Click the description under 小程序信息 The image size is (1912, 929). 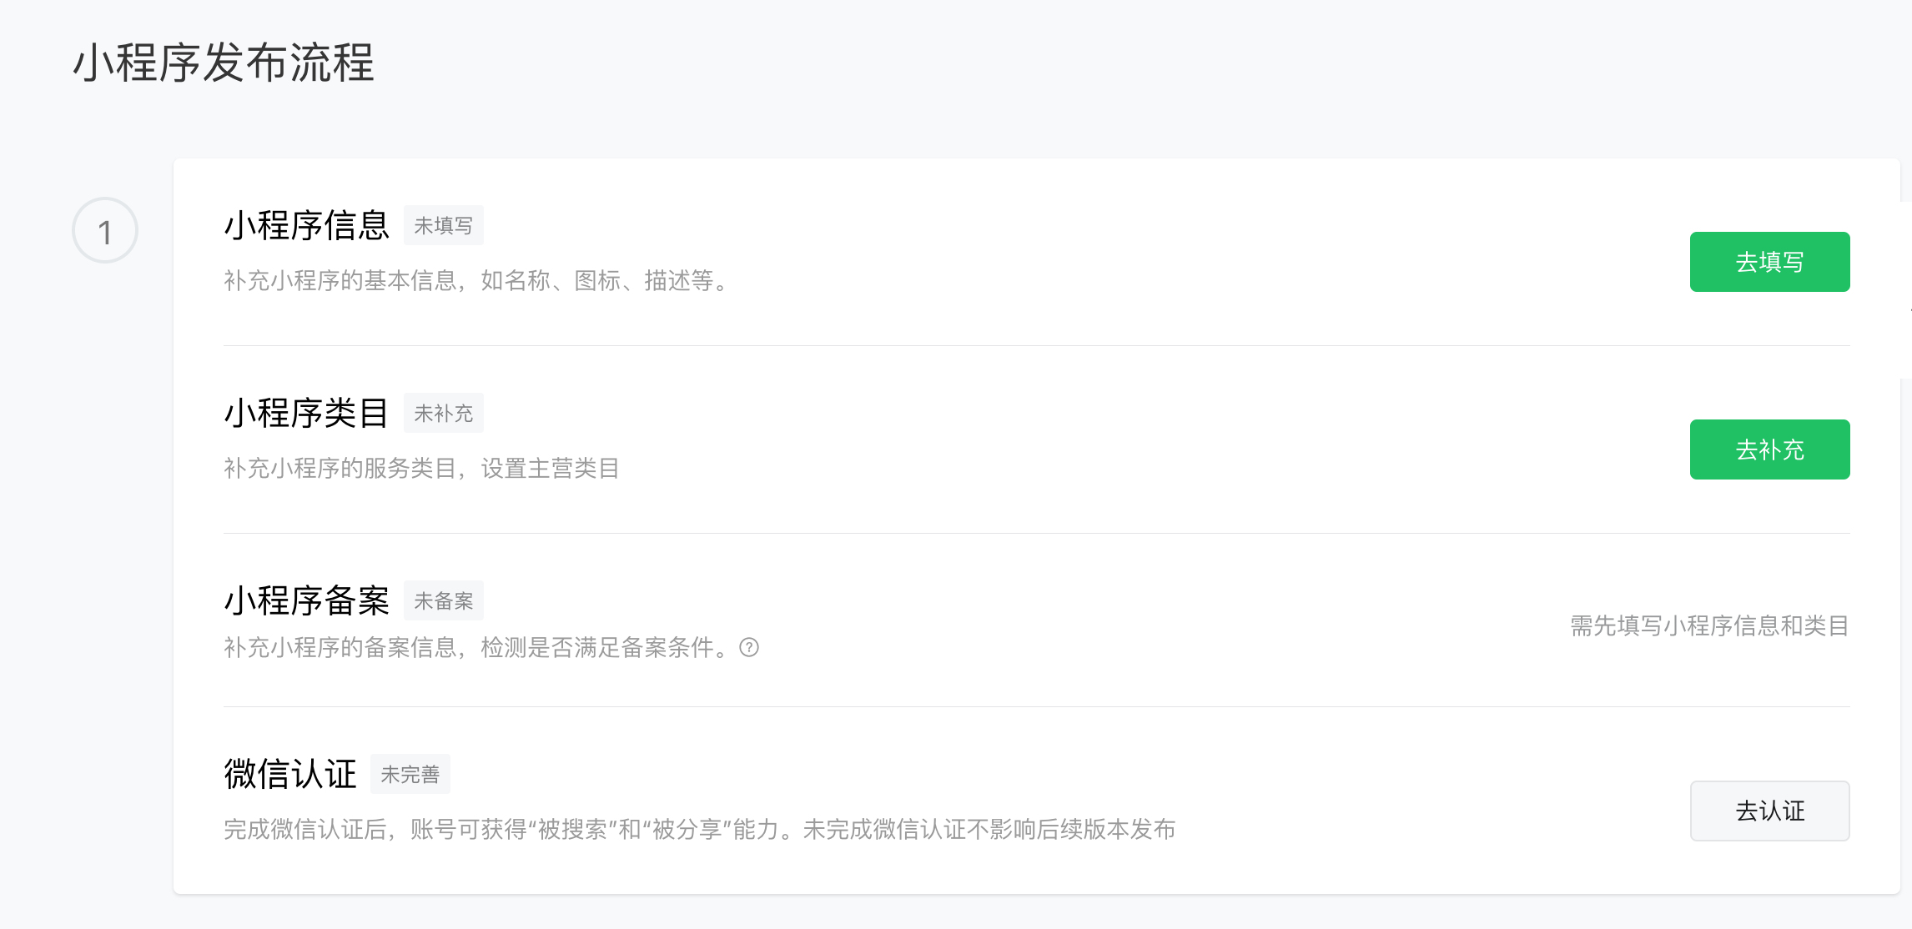(x=477, y=280)
